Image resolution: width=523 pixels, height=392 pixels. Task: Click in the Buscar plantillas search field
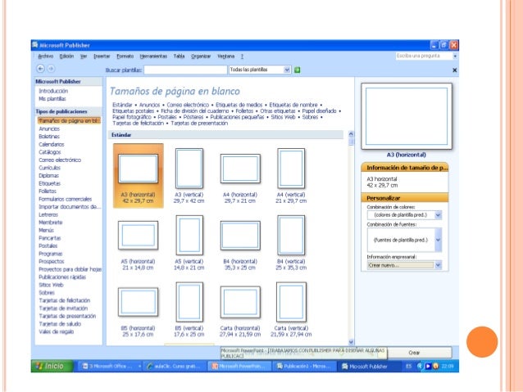[x=185, y=70]
